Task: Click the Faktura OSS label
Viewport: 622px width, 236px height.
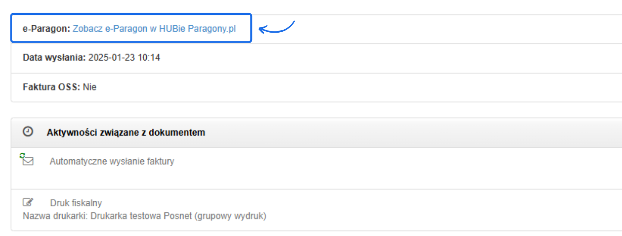Action: coord(51,87)
